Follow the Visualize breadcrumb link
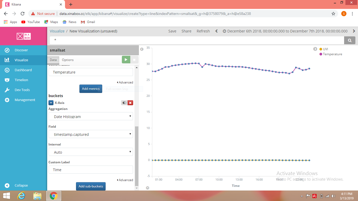 57,31
